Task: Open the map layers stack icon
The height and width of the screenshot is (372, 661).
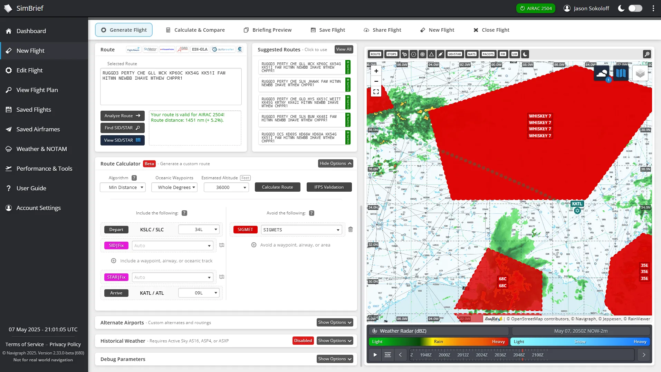Action: [x=640, y=73]
